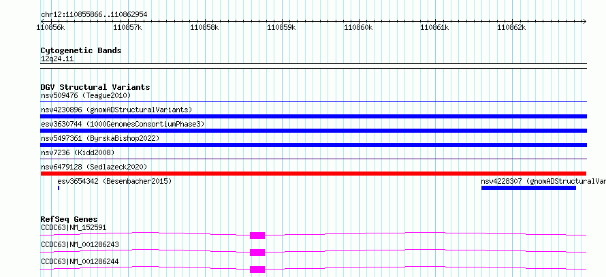Click the 110857k ruler tick label
Screen dimensions: 606x277
[127, 27]
